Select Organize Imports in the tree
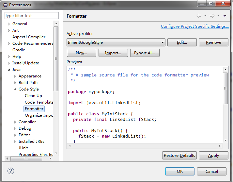Viewport: 233px width, 182px height. tap(39, 115)
